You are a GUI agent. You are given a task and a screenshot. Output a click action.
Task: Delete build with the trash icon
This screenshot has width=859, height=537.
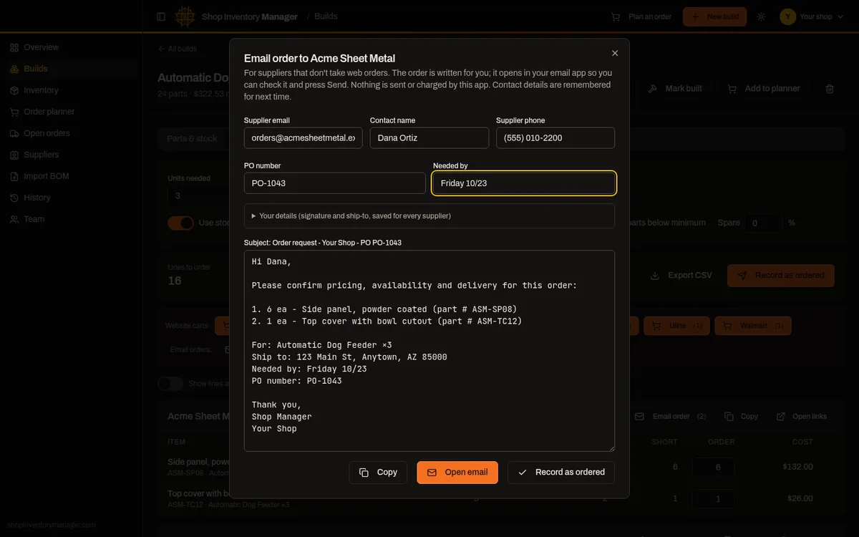830,89
